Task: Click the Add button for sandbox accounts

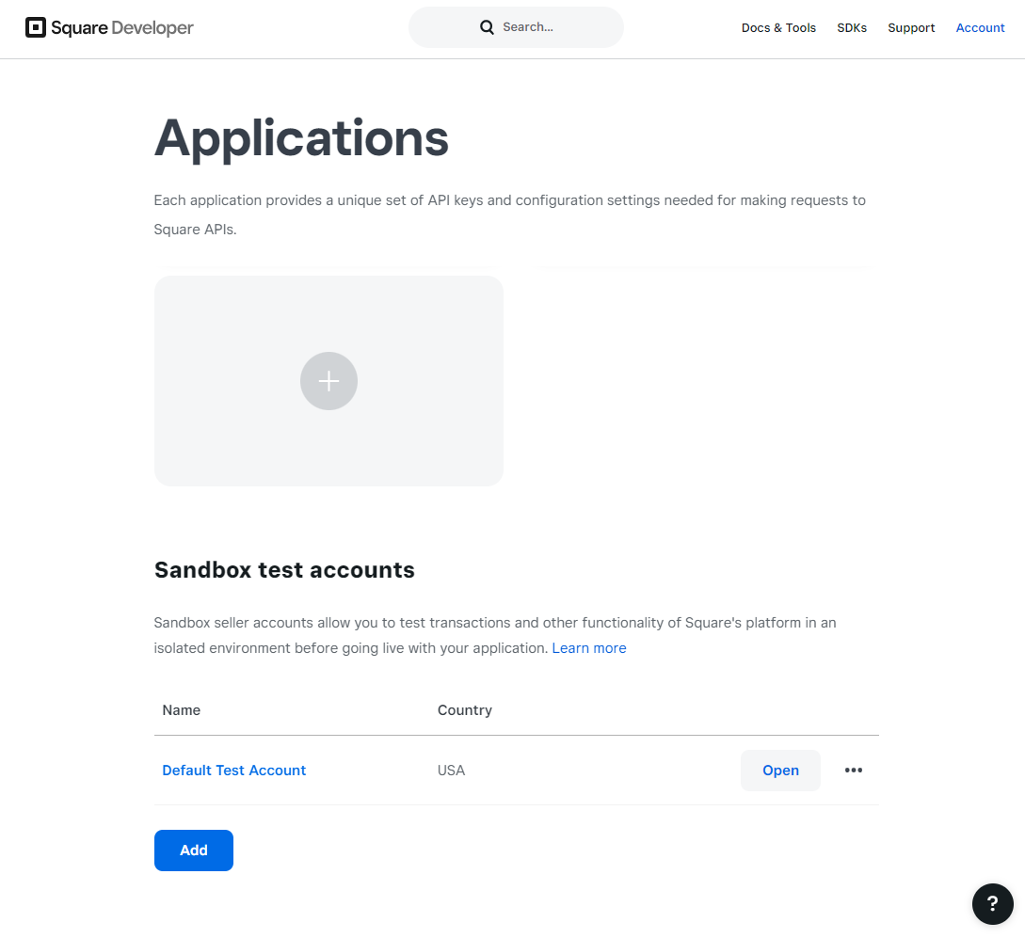Action: tap(194, 850)
